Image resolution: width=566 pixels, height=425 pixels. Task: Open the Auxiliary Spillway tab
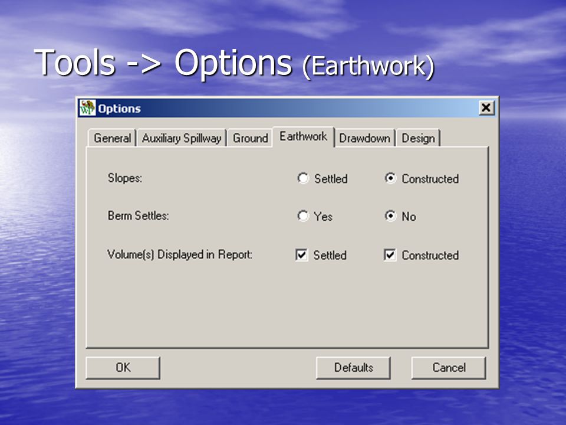[182, 138]
